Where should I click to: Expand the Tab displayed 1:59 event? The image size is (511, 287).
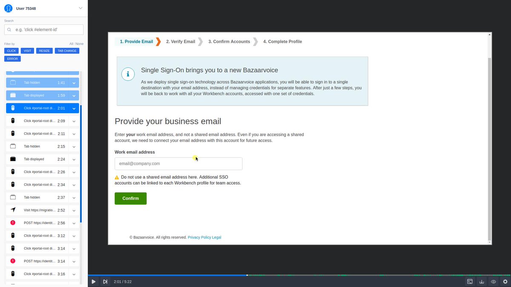click(74, 96)
